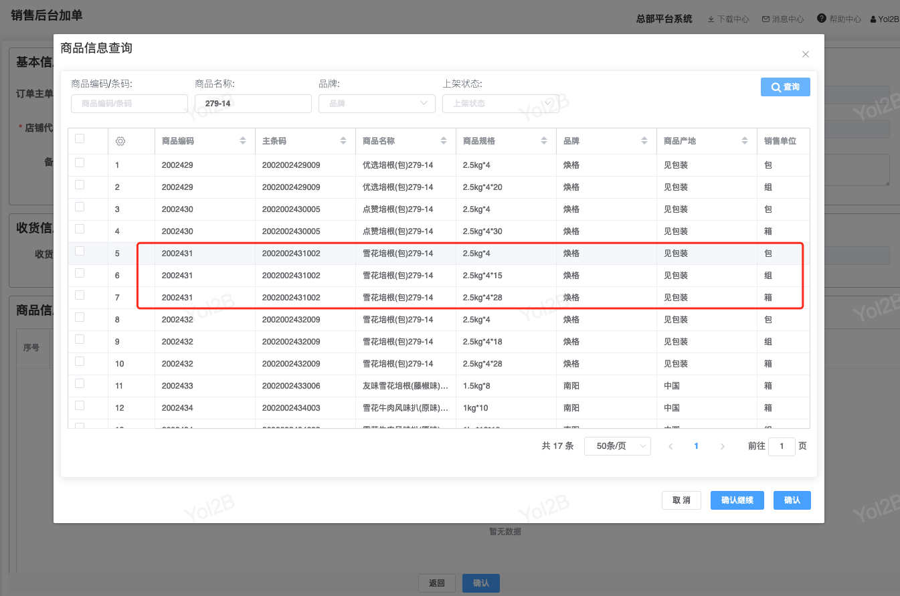Click the 查询 search button

(785, 87)
